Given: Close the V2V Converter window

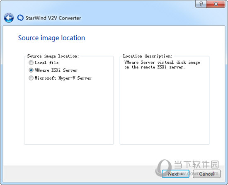Looking at the screenshot, I should click(x=216, y=4).
